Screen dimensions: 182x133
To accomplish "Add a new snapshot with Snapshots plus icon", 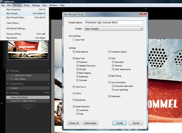I will [x=48, y=84].
